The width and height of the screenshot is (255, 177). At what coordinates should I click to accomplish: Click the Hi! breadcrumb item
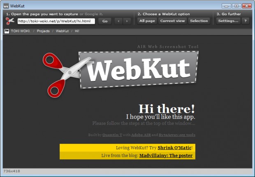point(77,31)
